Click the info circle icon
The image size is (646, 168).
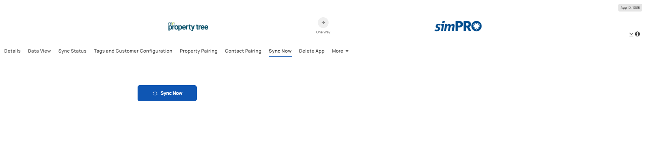click(637, 34)
